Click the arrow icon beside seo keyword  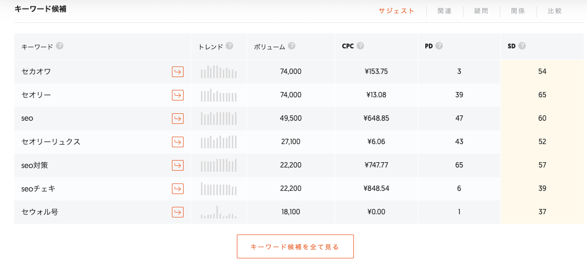click(178, 119)
